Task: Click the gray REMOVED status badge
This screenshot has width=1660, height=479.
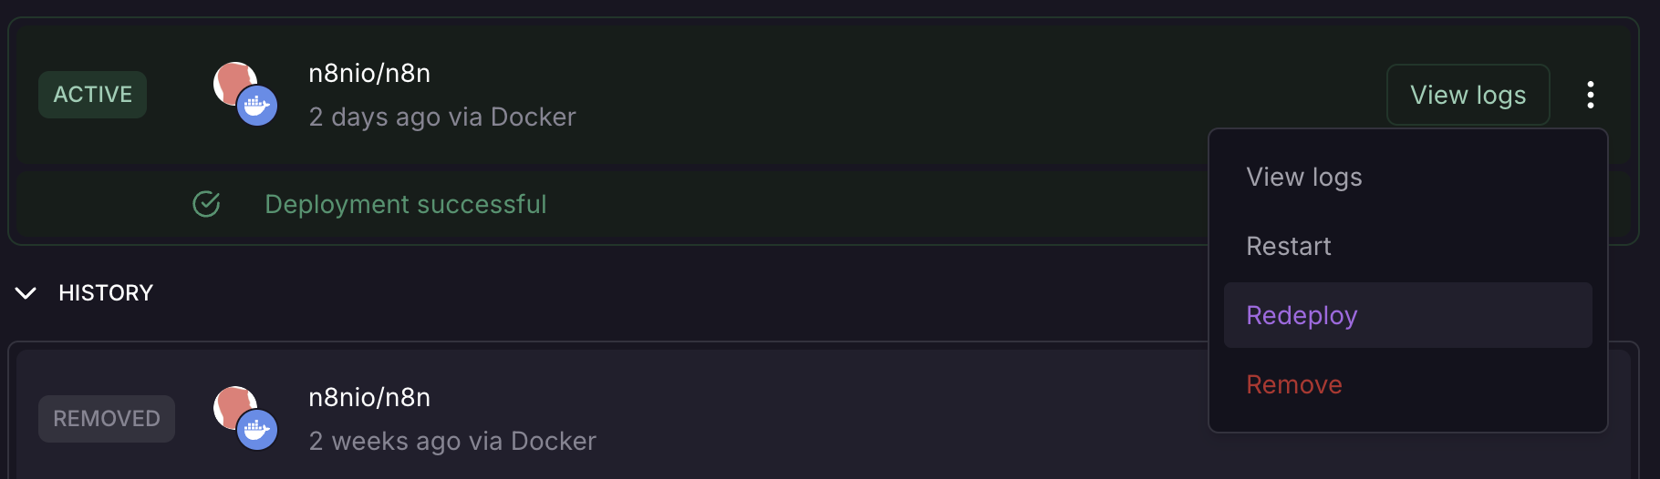Action: point(106,419)
